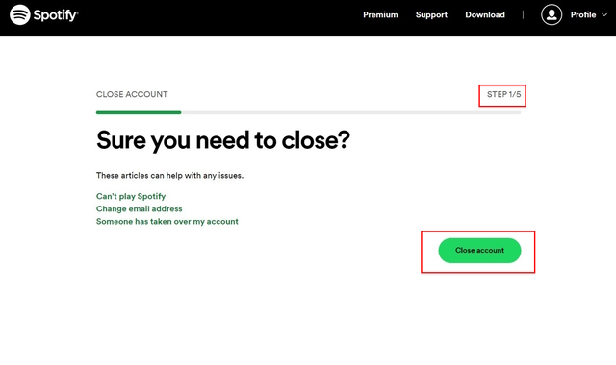Viewport: 616px width, 365px height.
Task: Open the "Can't play Spotify" article
Action: pyautogui.click(x=131, y=196)
